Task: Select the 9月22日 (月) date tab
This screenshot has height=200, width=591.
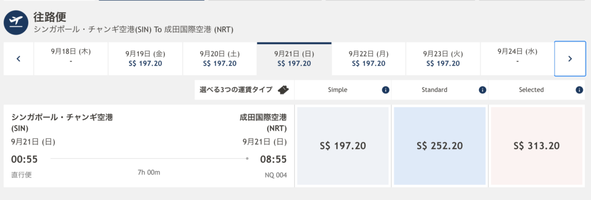Action: click(x=369, y=59)
